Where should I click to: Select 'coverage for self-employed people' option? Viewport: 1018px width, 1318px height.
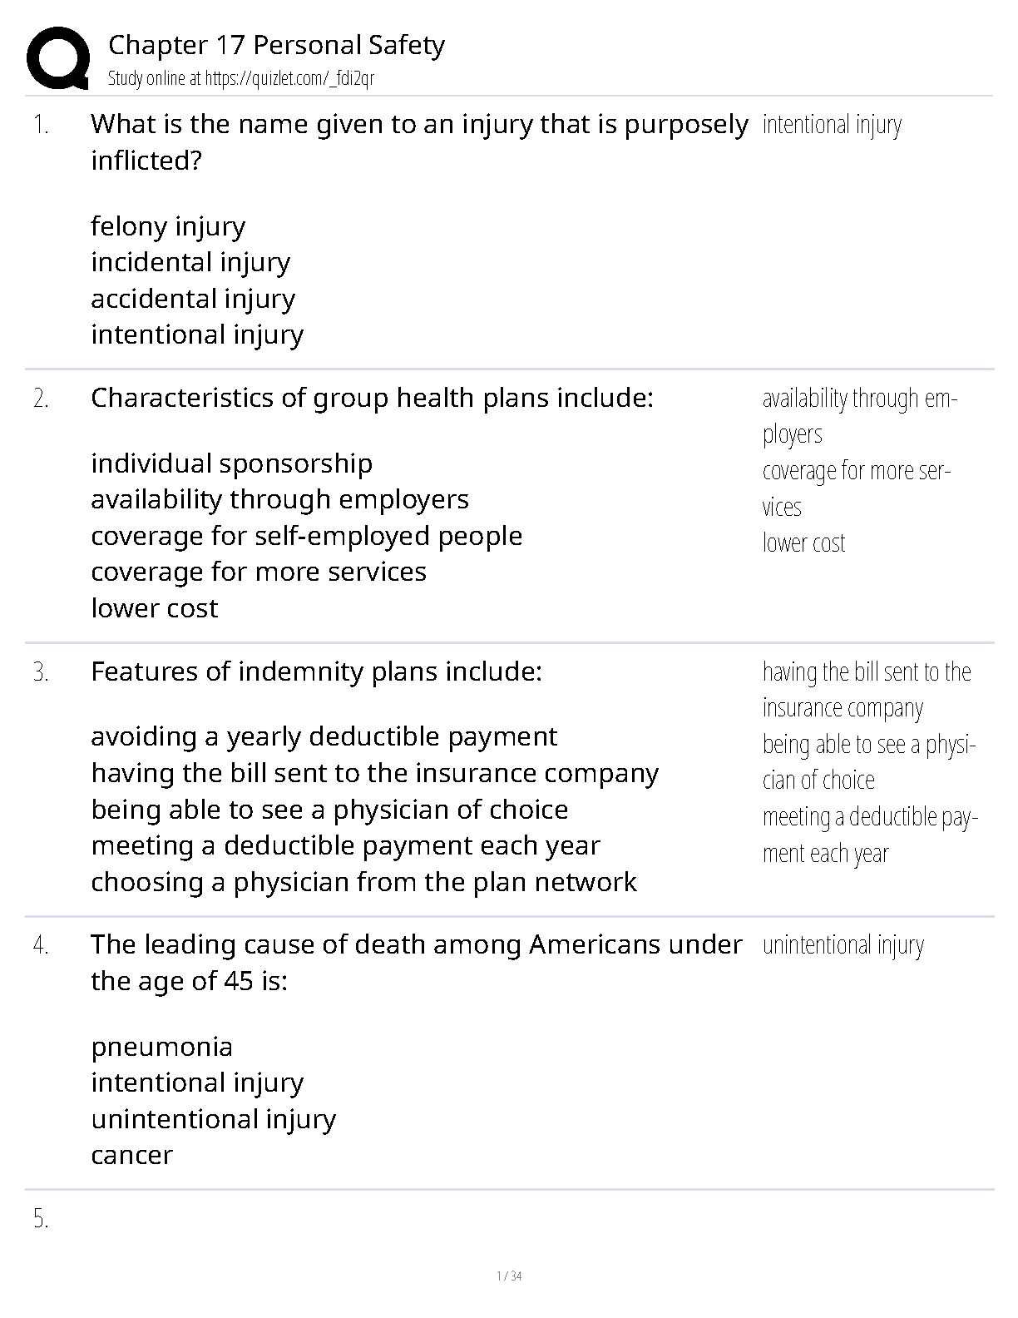[x=307, y=536]
